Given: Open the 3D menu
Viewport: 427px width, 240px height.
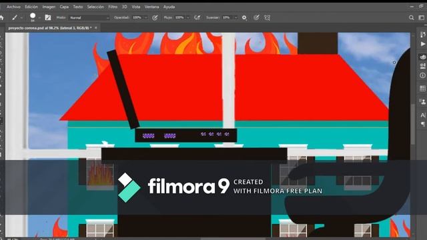Looking at the screenshot, I should tap(125, 7).
